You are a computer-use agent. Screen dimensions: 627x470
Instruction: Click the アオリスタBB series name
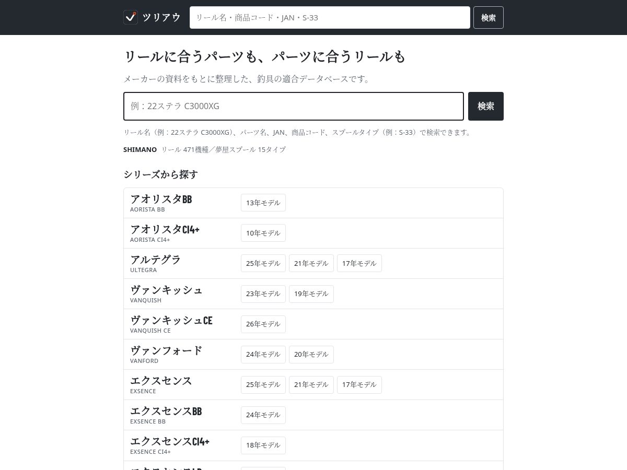pos(161,199)
